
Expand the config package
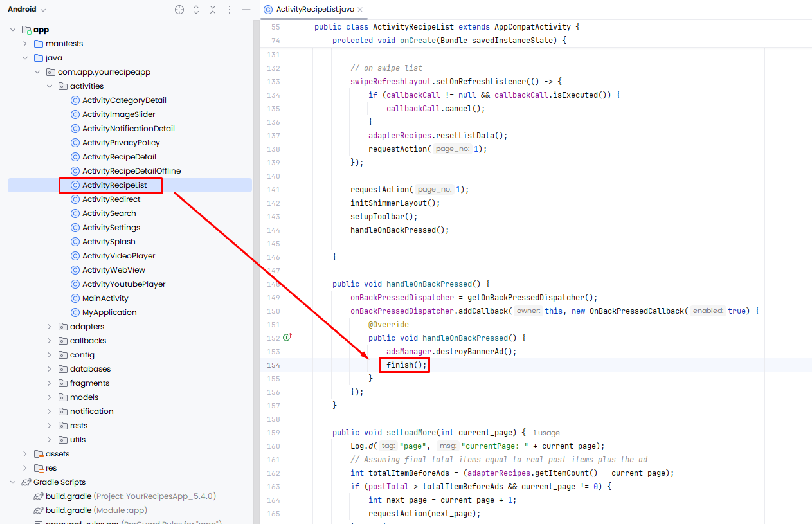point(50,355)
